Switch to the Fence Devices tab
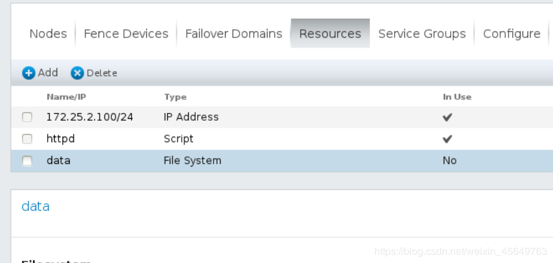Image resolution: width=553 pixels, height=263 pixels. pos(126,34)
